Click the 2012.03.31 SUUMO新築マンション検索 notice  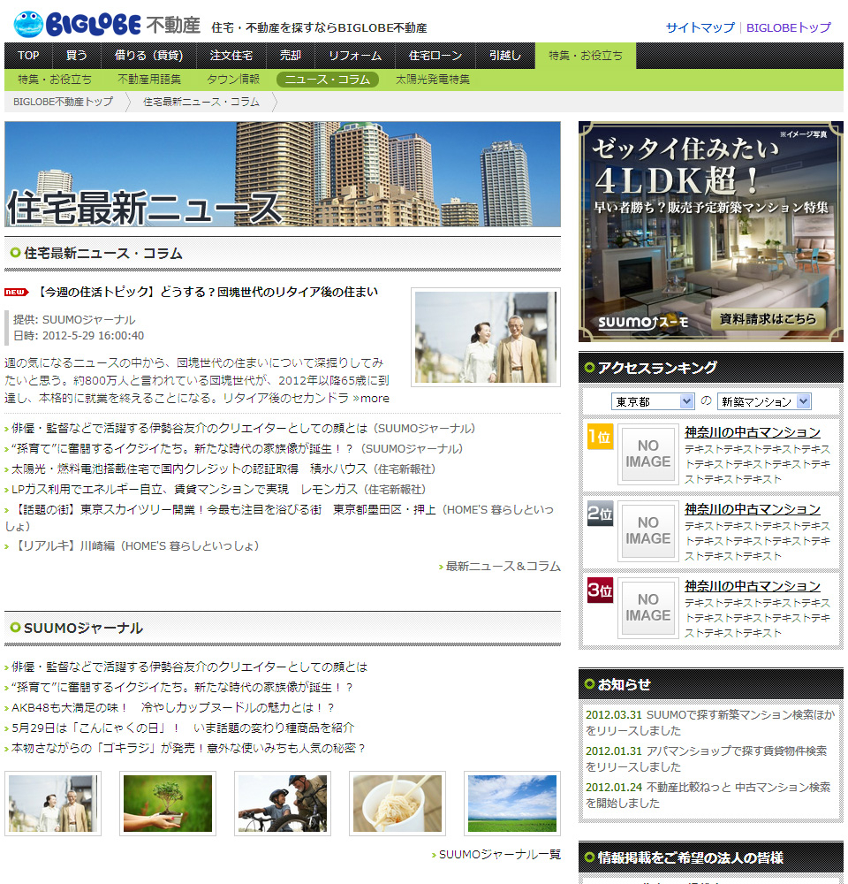[x=710, y=723]
